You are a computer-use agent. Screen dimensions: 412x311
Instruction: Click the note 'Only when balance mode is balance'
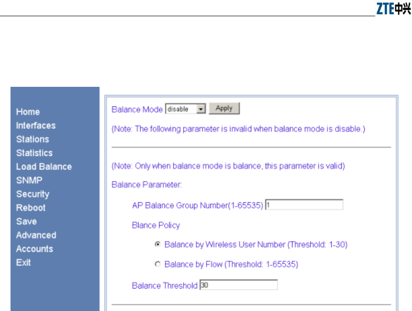(x=228, y=166)
